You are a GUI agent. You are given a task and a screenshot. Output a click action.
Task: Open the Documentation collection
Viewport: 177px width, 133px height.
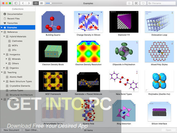[18, 14]
